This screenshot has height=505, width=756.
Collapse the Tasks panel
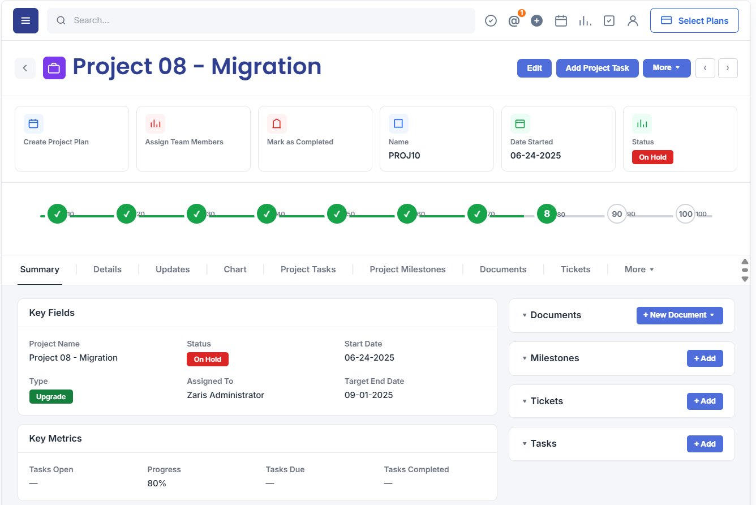point(525,444)
